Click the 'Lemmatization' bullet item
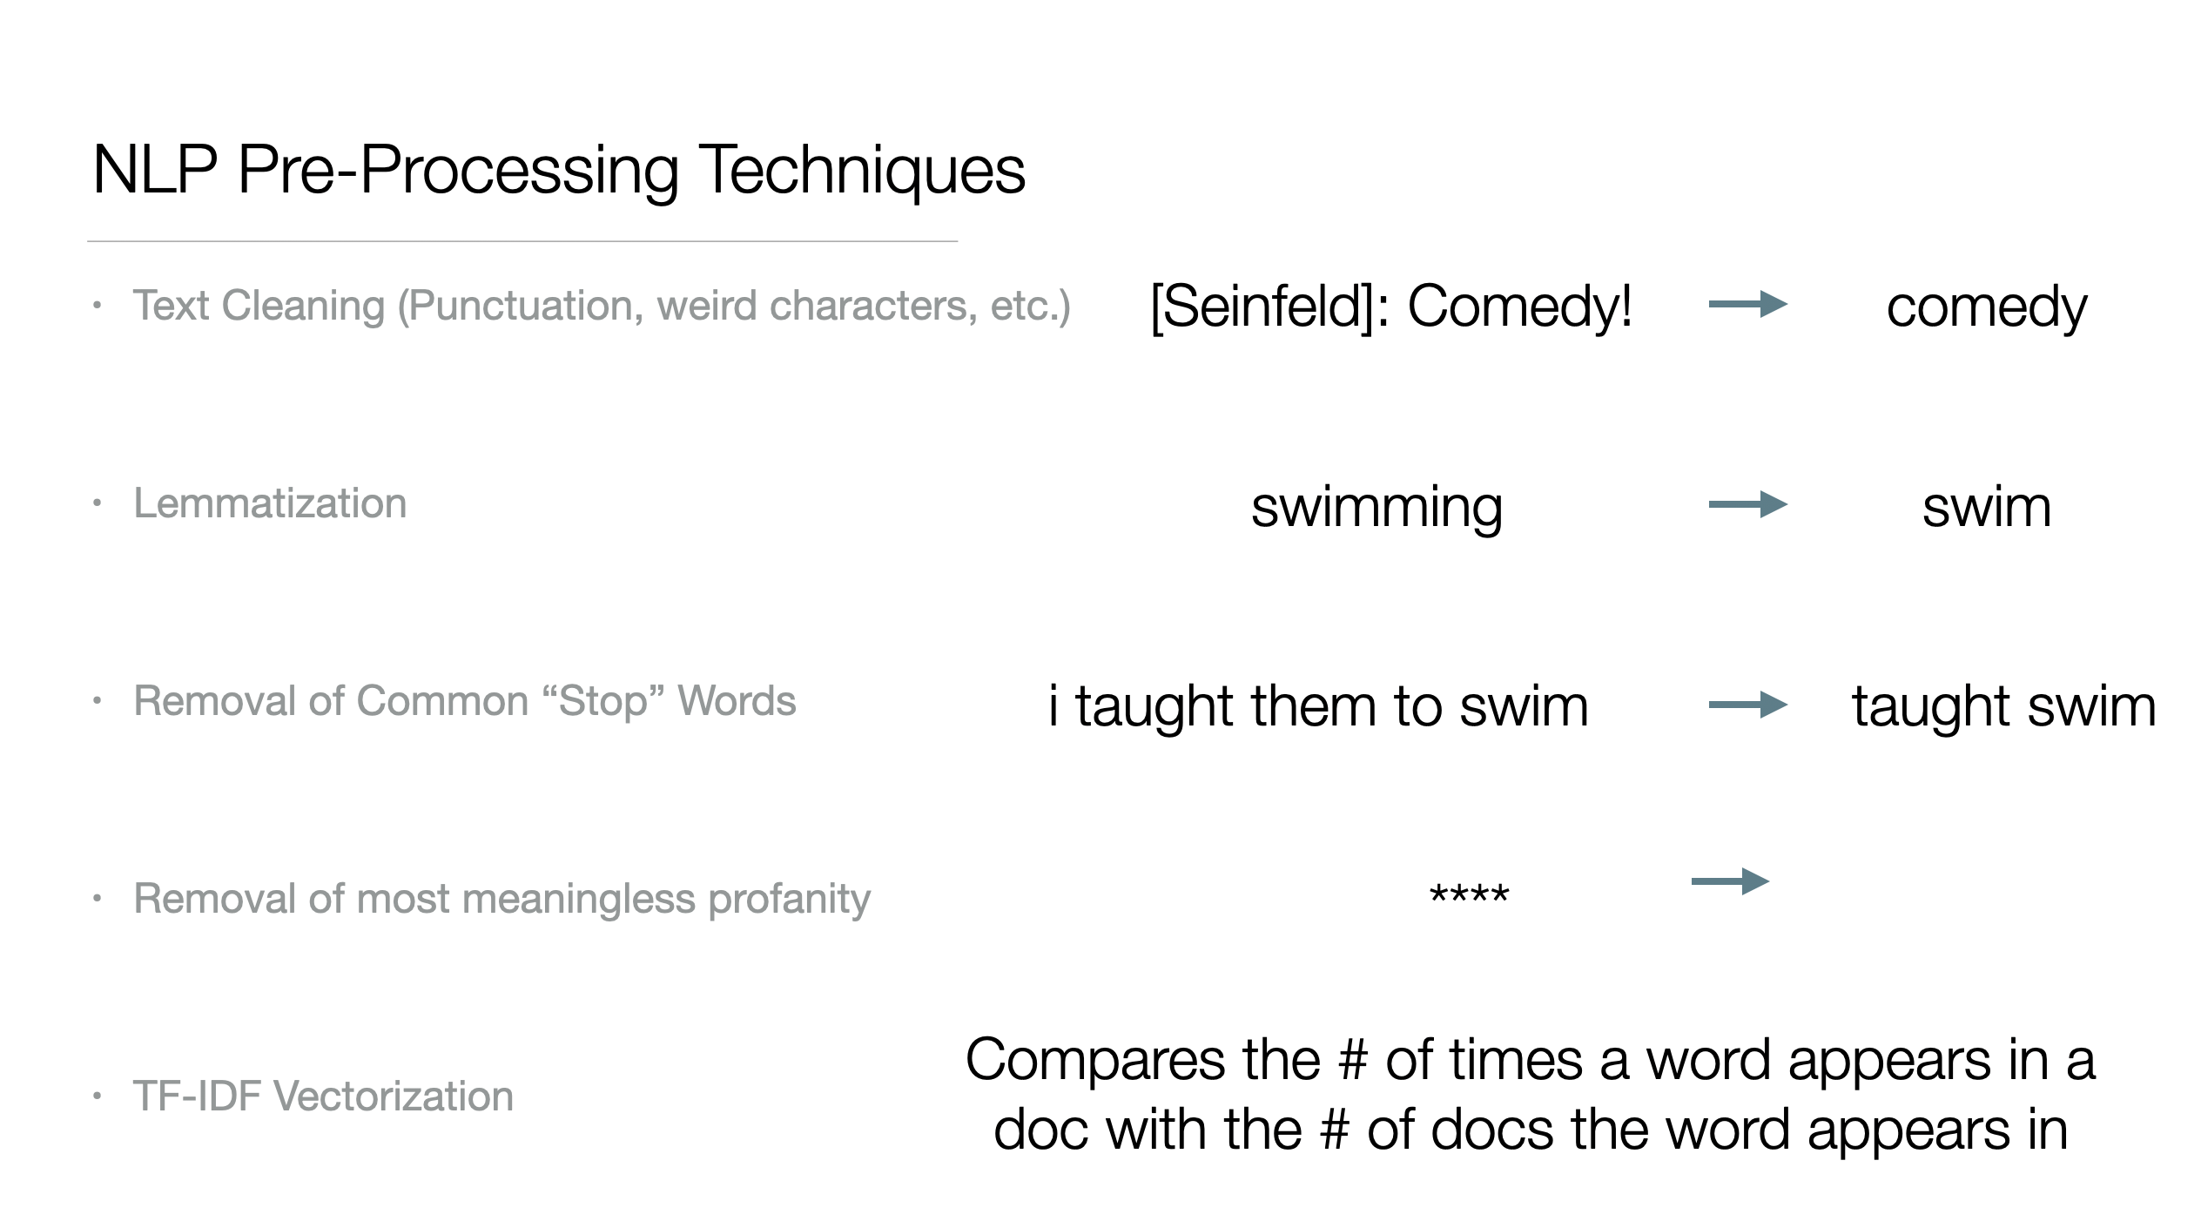Image resolution: width=2201 pixels, height=1228 pixels. [x=270, y=503]
